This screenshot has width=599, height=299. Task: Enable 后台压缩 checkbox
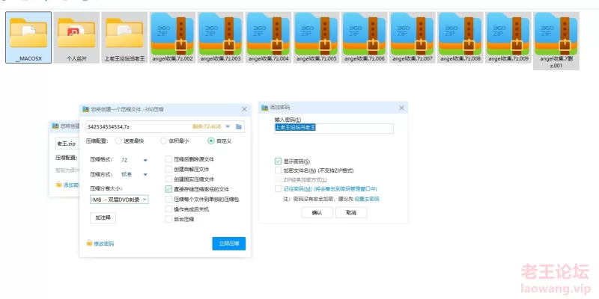(x=168, y=219)
